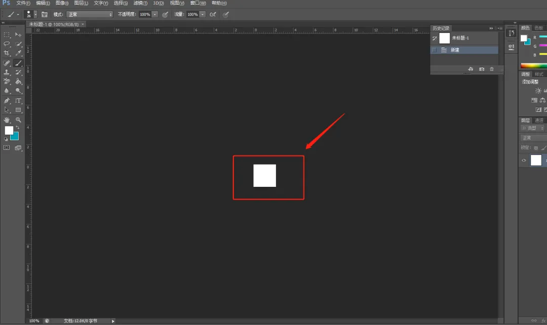Select the Quick Selection tool
Viewport: 547px width, 325px height.
(x=18, y=44)
